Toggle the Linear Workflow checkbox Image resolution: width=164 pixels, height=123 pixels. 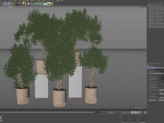[160, 96]
